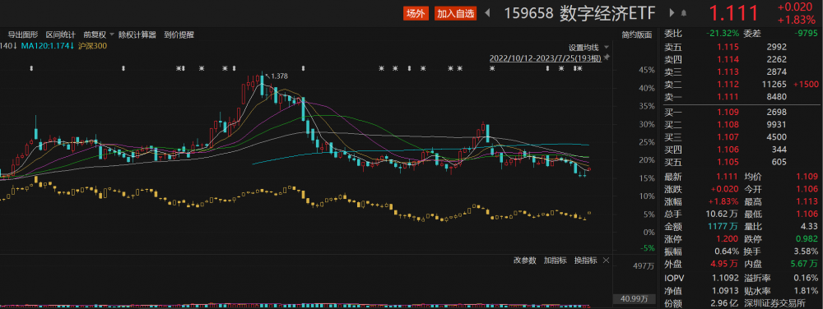The width and height of the screenshot is (823, 309).
Task: Click the 份额 value 2.96亿
Action: pos(725,302)
